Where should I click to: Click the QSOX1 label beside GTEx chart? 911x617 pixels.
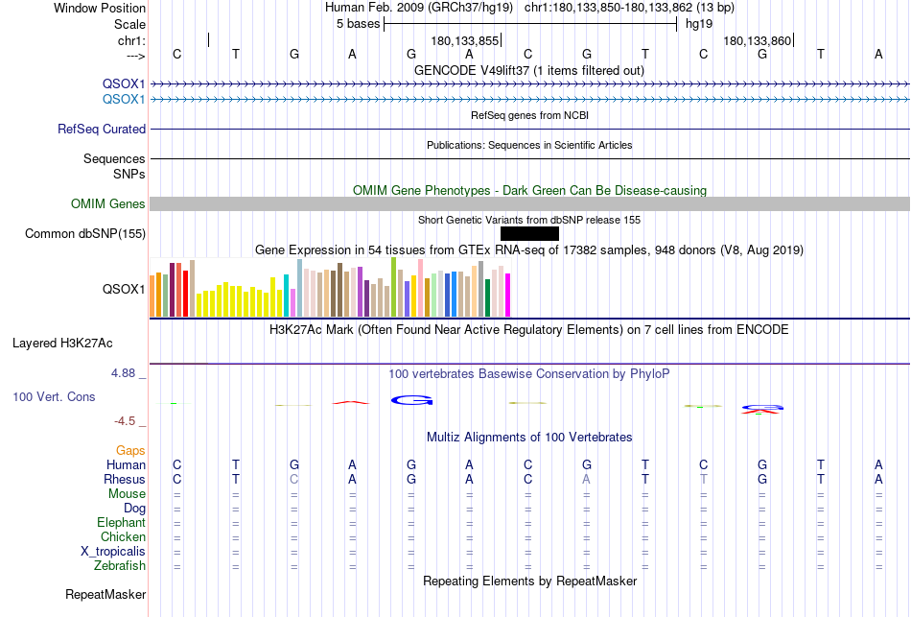coord(124,289)
